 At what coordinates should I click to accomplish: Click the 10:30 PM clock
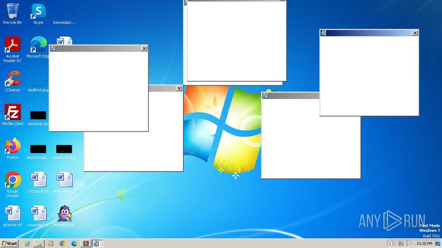424,244
